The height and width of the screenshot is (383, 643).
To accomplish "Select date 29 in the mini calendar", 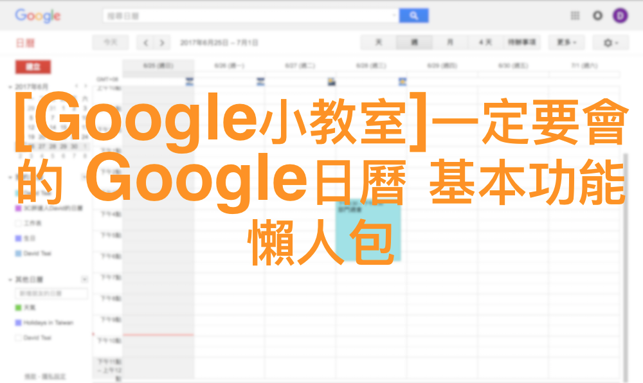I will pyautogui.click(x=63, y=147).
